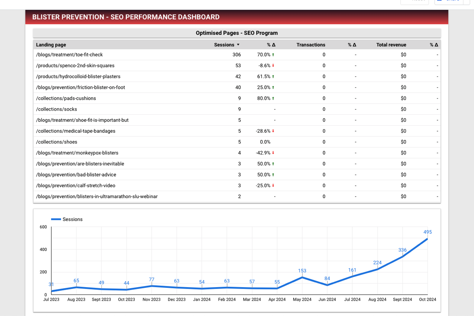Sort table by Total revenue header
Image resolution: width=474 pixels, height=316 pixels.
[x=391, y=45]
